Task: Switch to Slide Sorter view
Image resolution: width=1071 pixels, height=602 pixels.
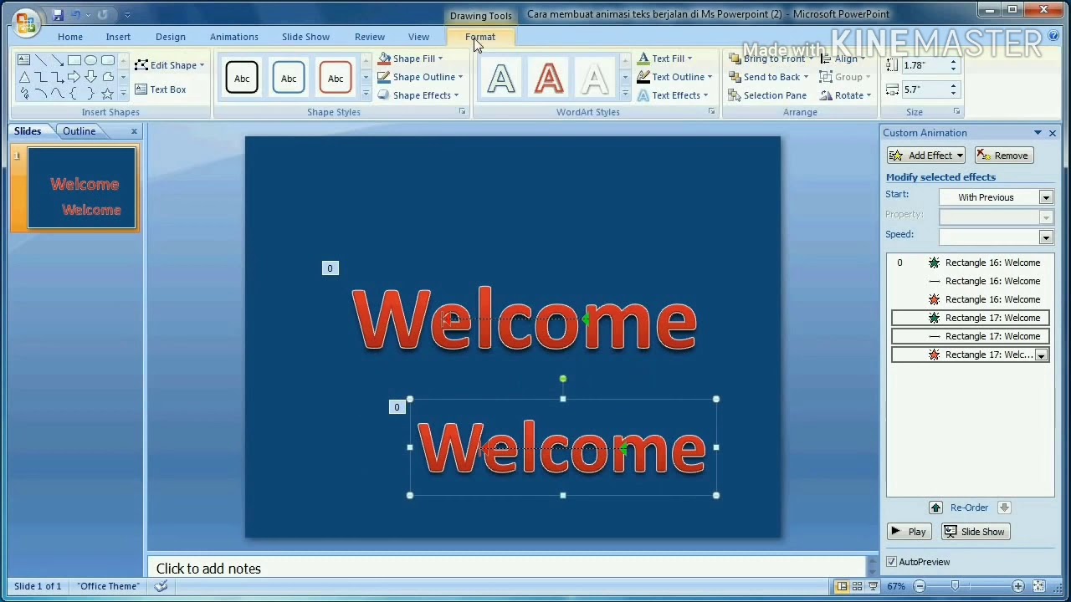Action: [858, 586]
